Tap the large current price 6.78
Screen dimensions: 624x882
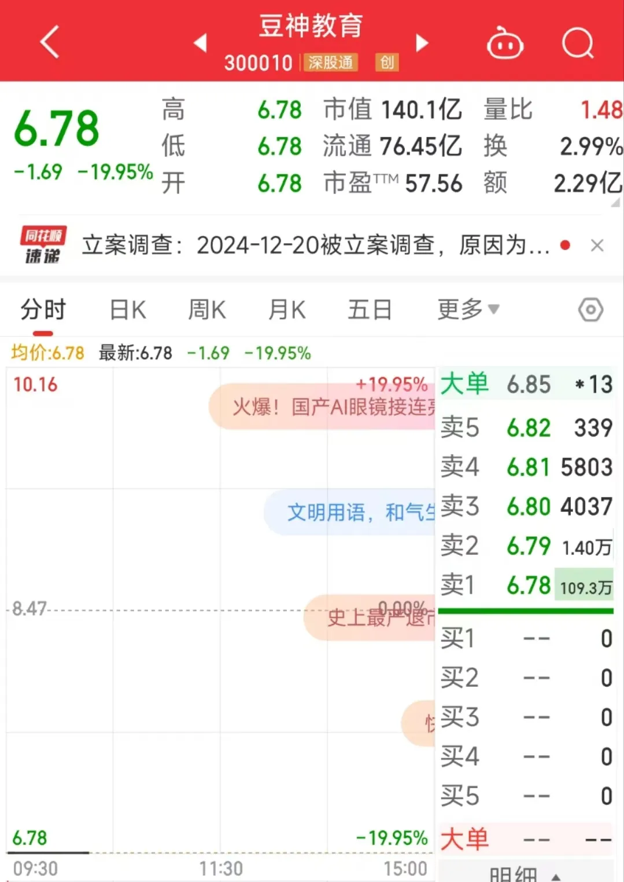(x=57, y=128)
